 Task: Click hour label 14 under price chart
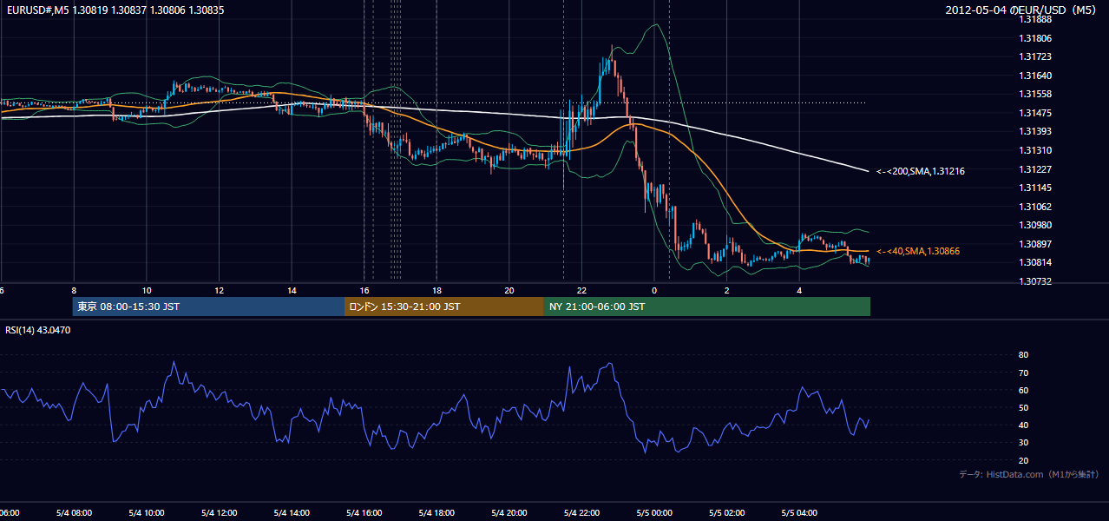point(292,290)
